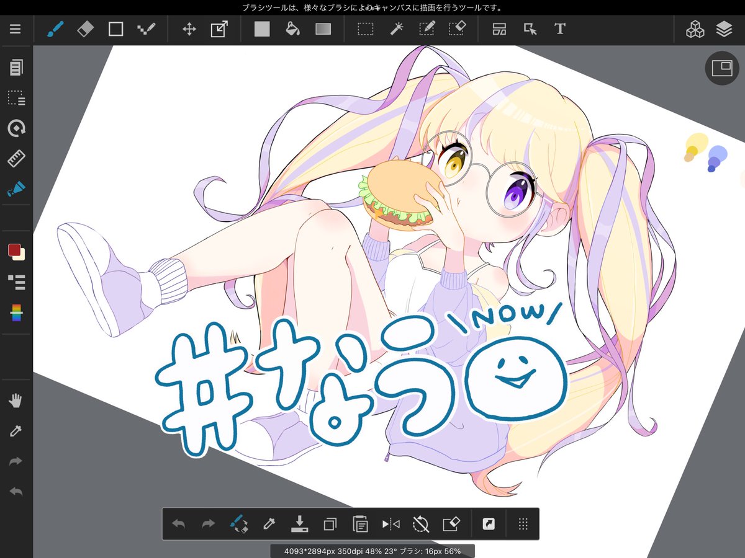Viewport: 745px width, 558px height.
Task: Reset canvas rotation in bottom bar
Action: pos(421,525)
